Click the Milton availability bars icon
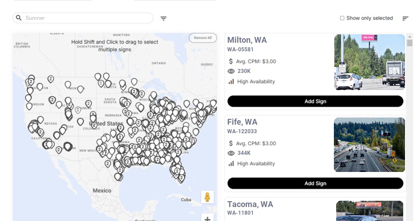 (231, 81)
